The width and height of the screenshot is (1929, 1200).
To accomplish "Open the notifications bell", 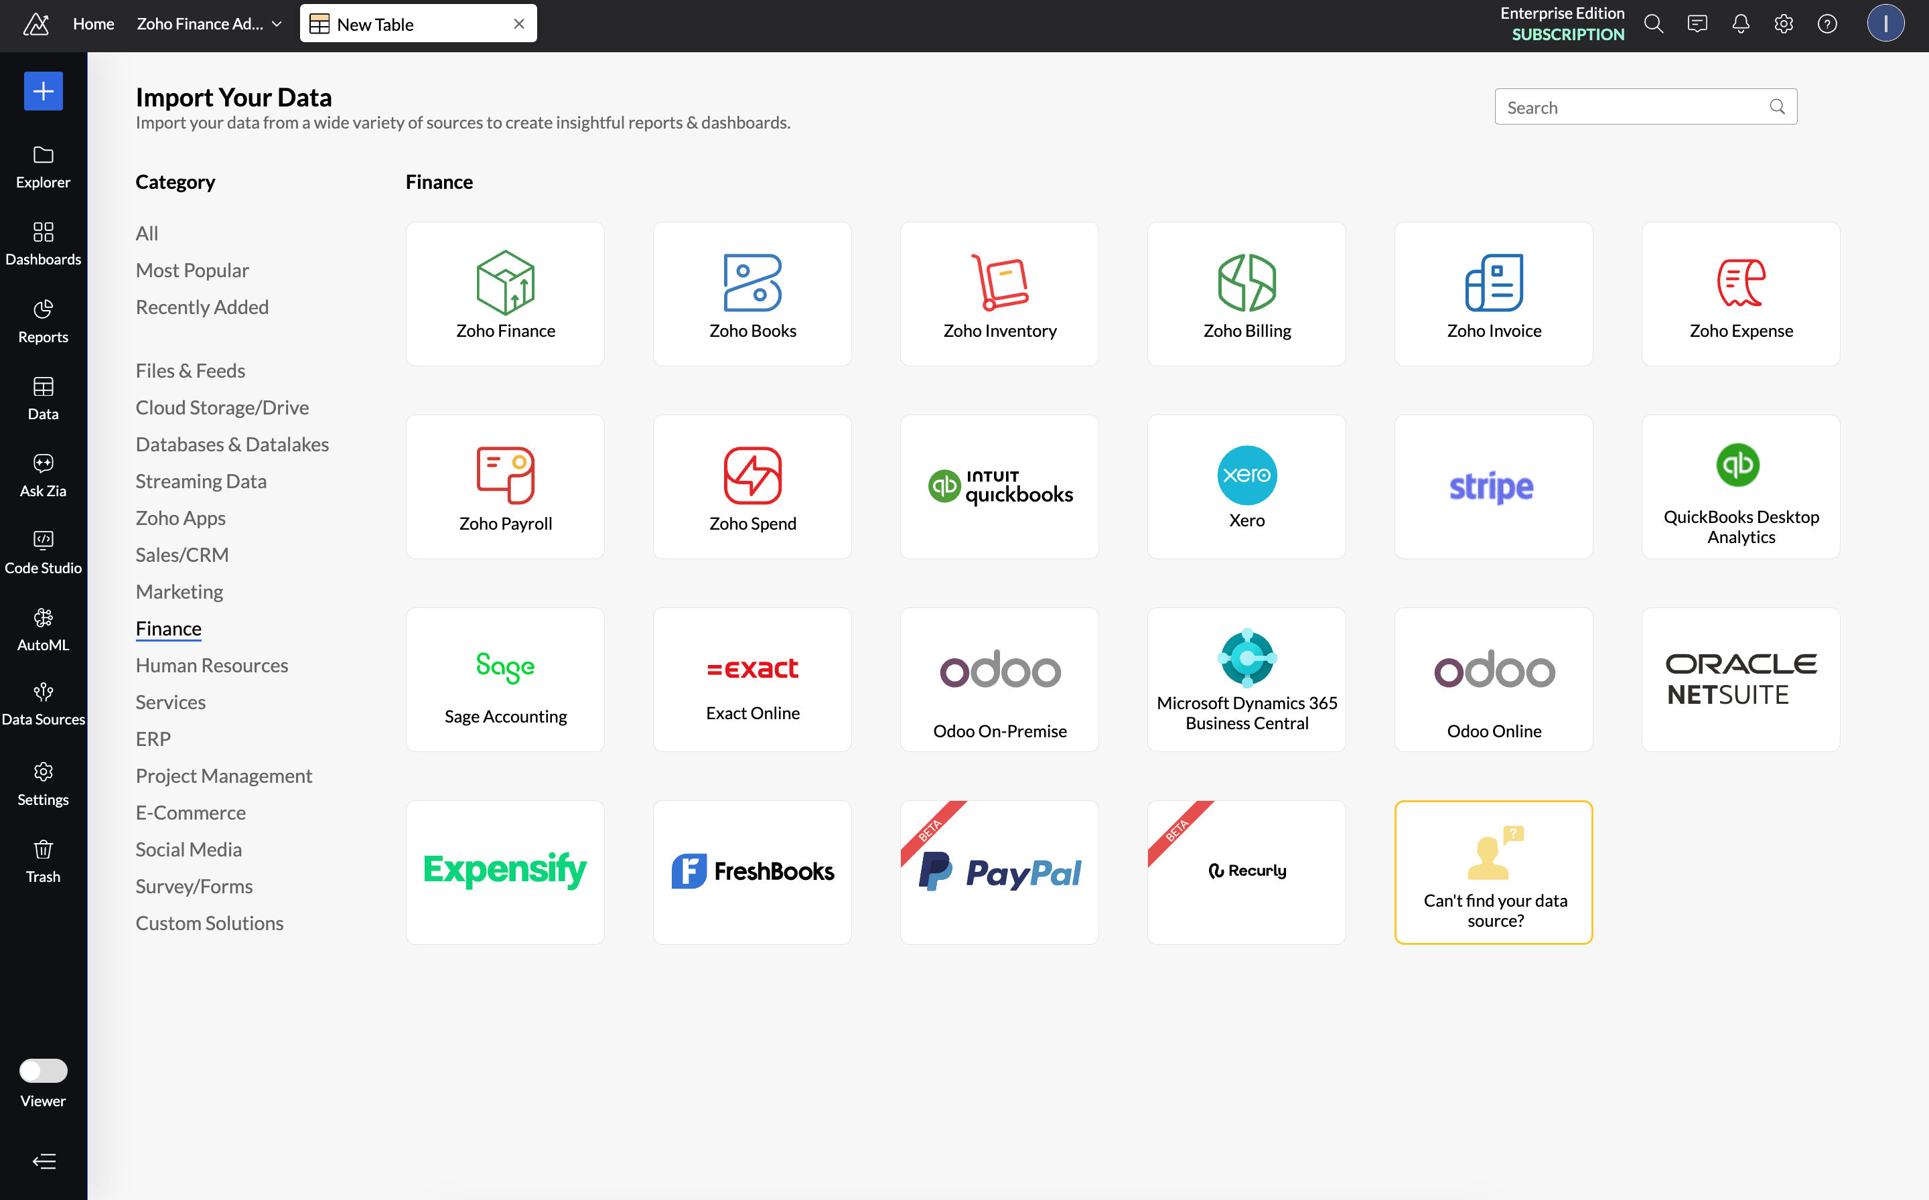I will tap(1740, 24).
